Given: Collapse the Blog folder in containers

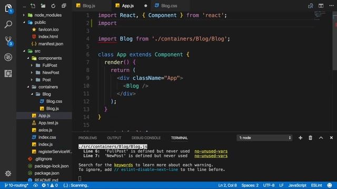Looking at the screenshot, I should coord(44,94).
